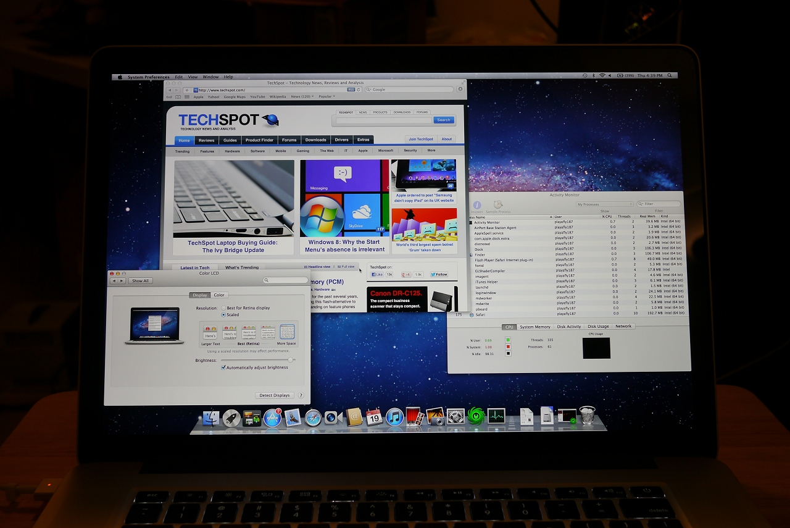Viewport: 790px width, 528px height.
Task: Click the Safari compass icon in Dock
Action: click(x=313, y=418)
